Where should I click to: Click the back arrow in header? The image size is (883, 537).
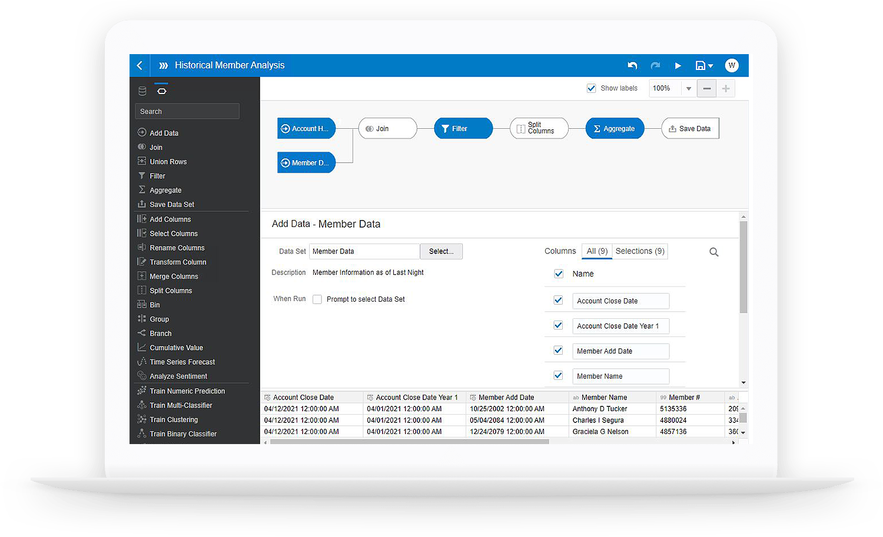pyautogui.click(x=140, y=65)
